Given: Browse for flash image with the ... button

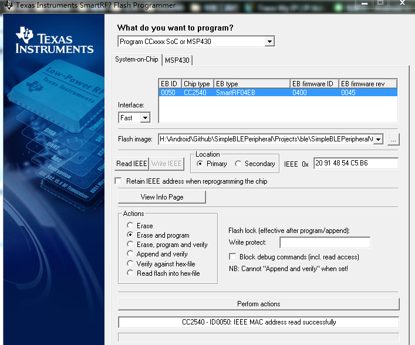Looking at the screenshot, I should point(393,140).
